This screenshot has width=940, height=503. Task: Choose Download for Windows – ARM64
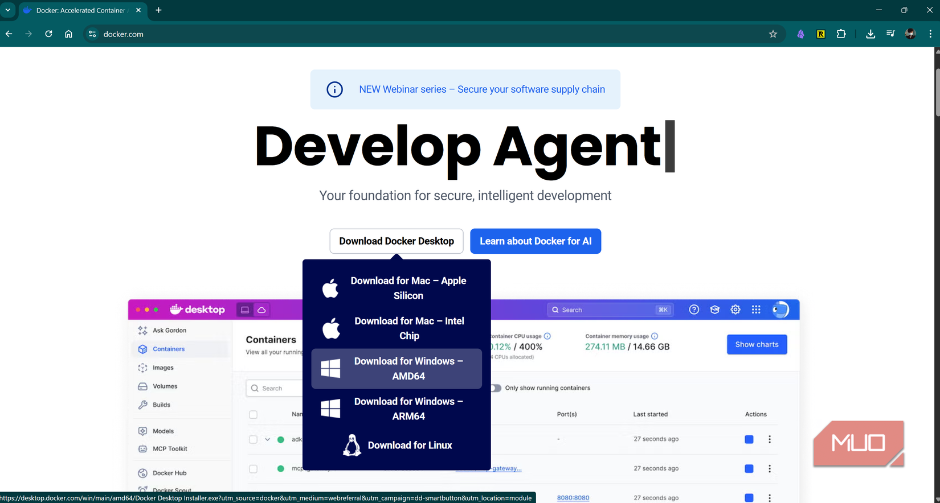(x=397, y=409)
